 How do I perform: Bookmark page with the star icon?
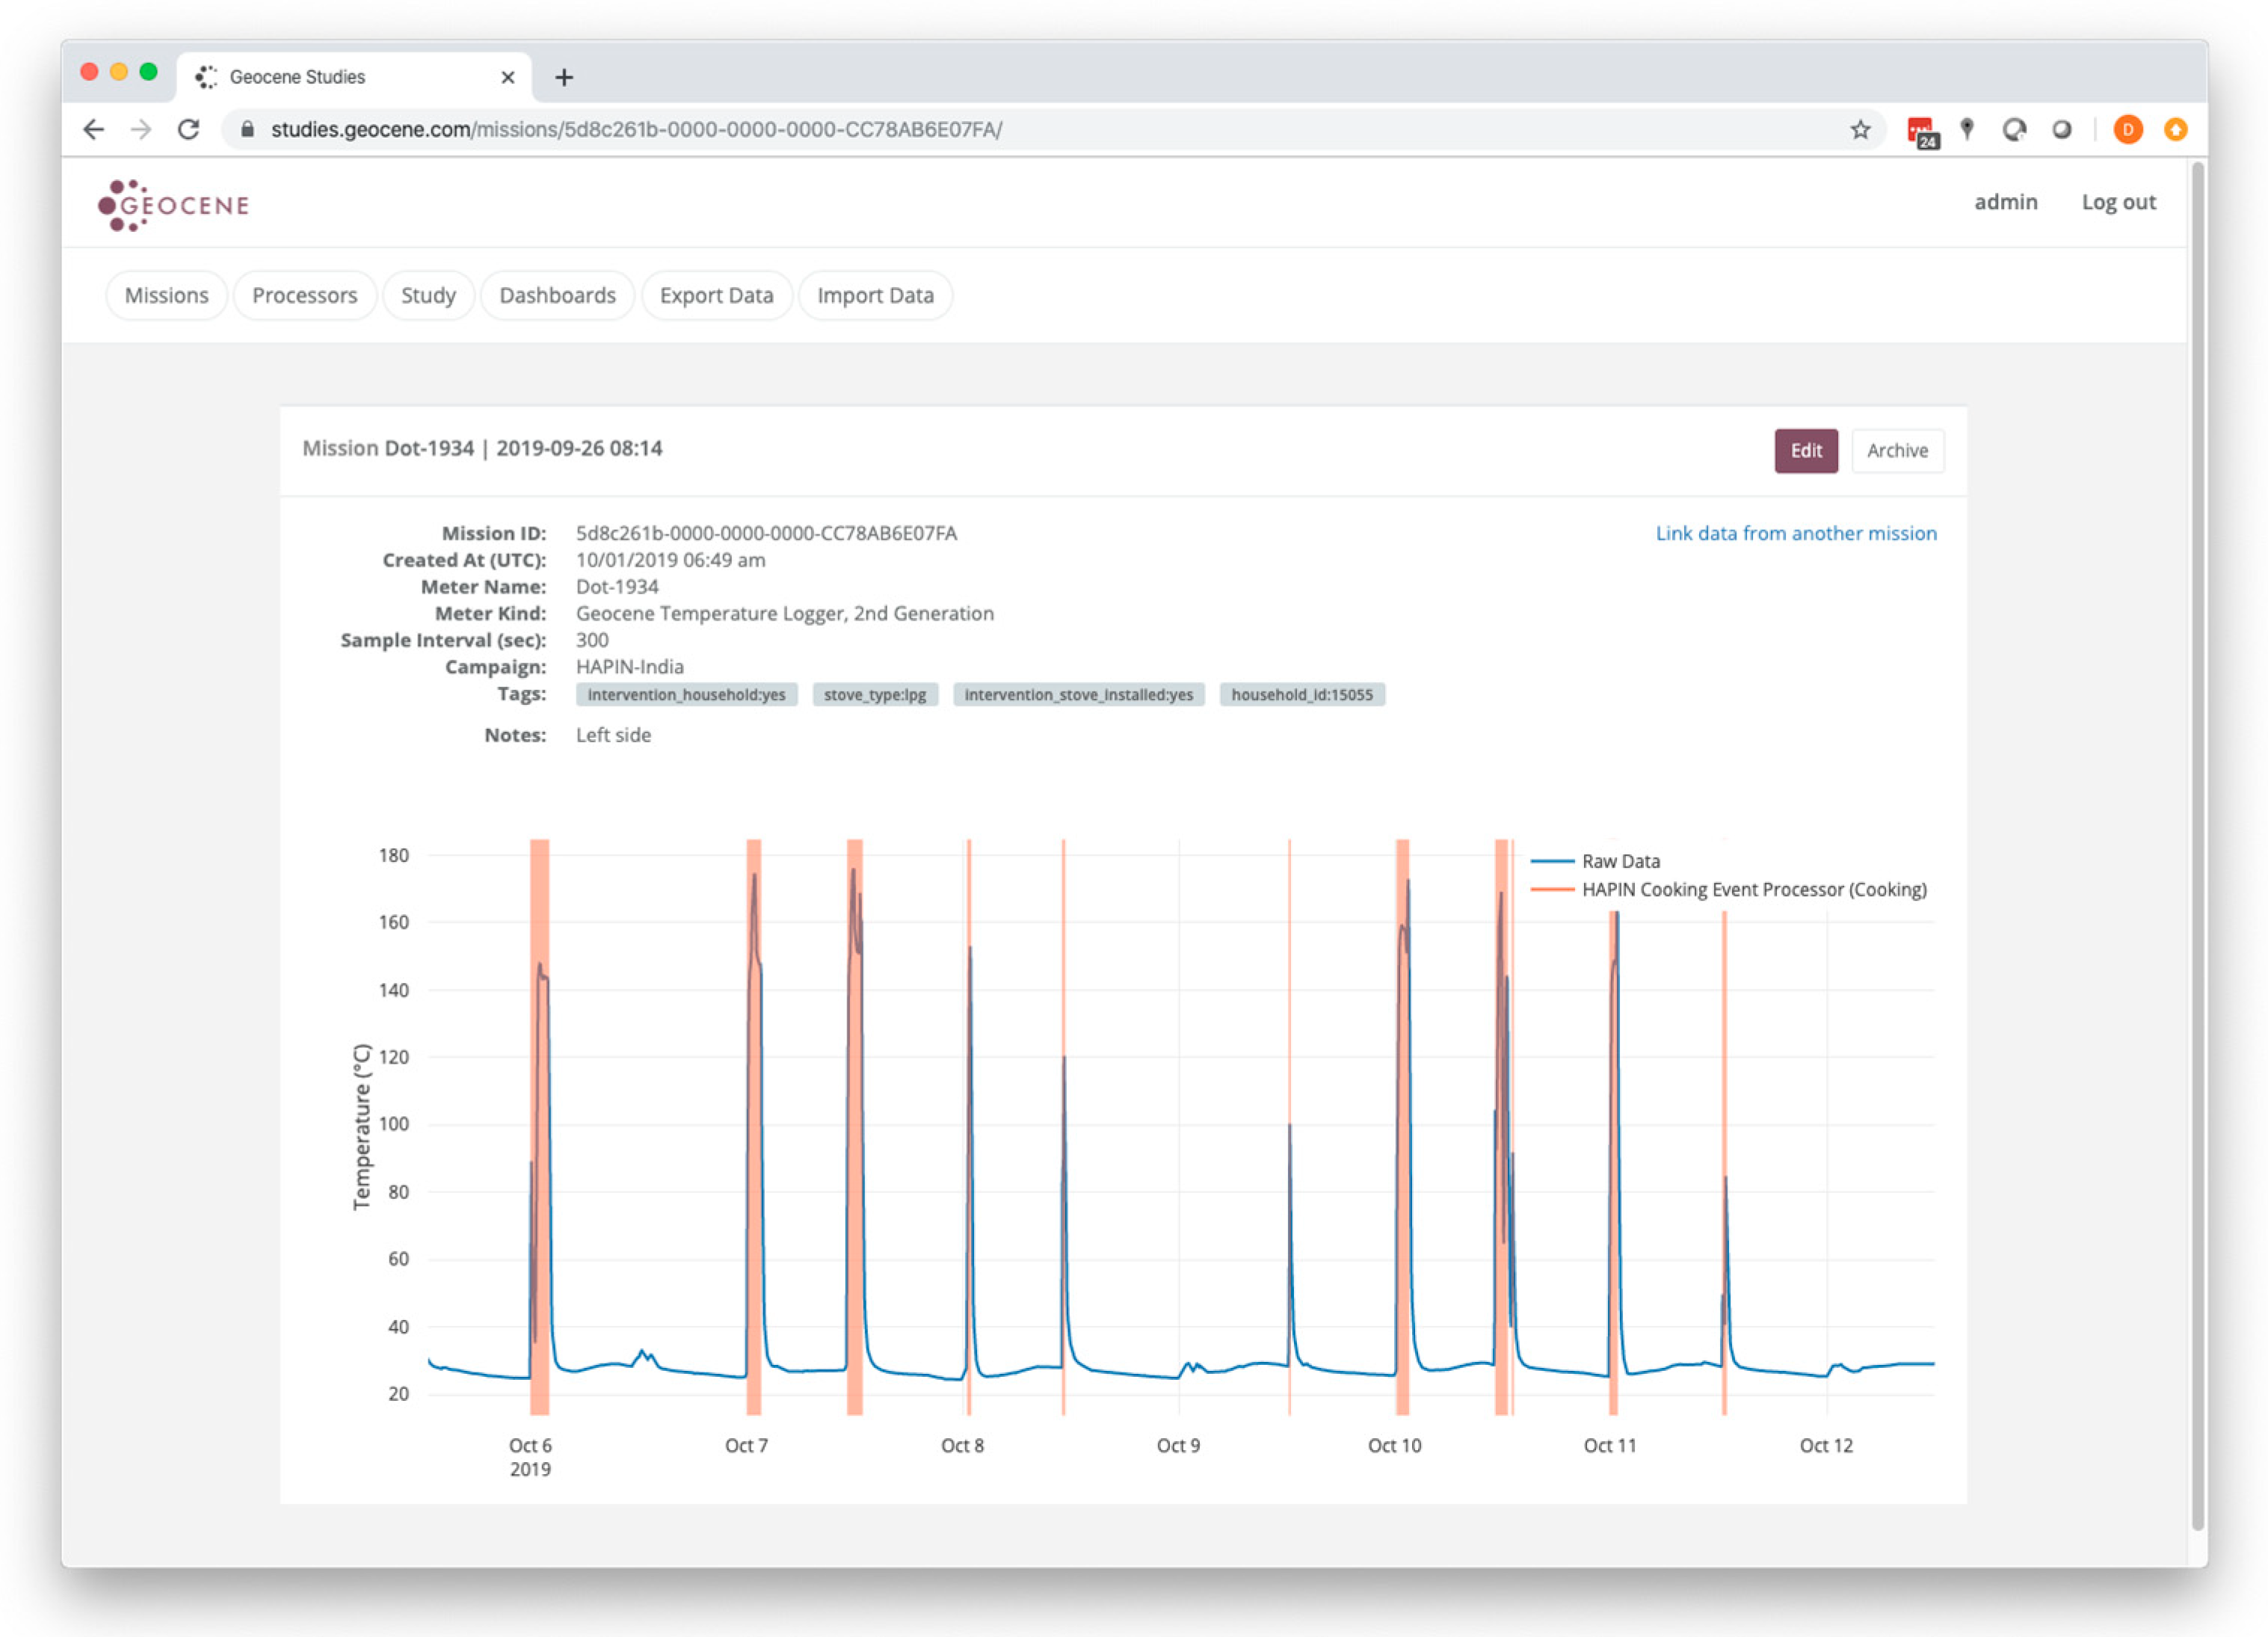tap(1860, 129)
